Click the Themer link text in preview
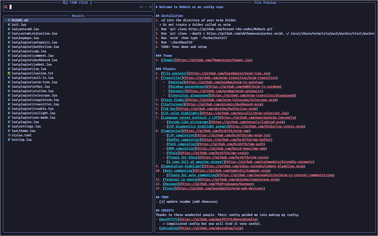The image size is (378, 236). pos(168,60)
